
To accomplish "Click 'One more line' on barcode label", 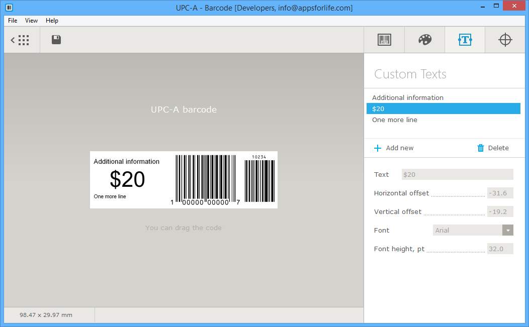I will coord(110,196).
